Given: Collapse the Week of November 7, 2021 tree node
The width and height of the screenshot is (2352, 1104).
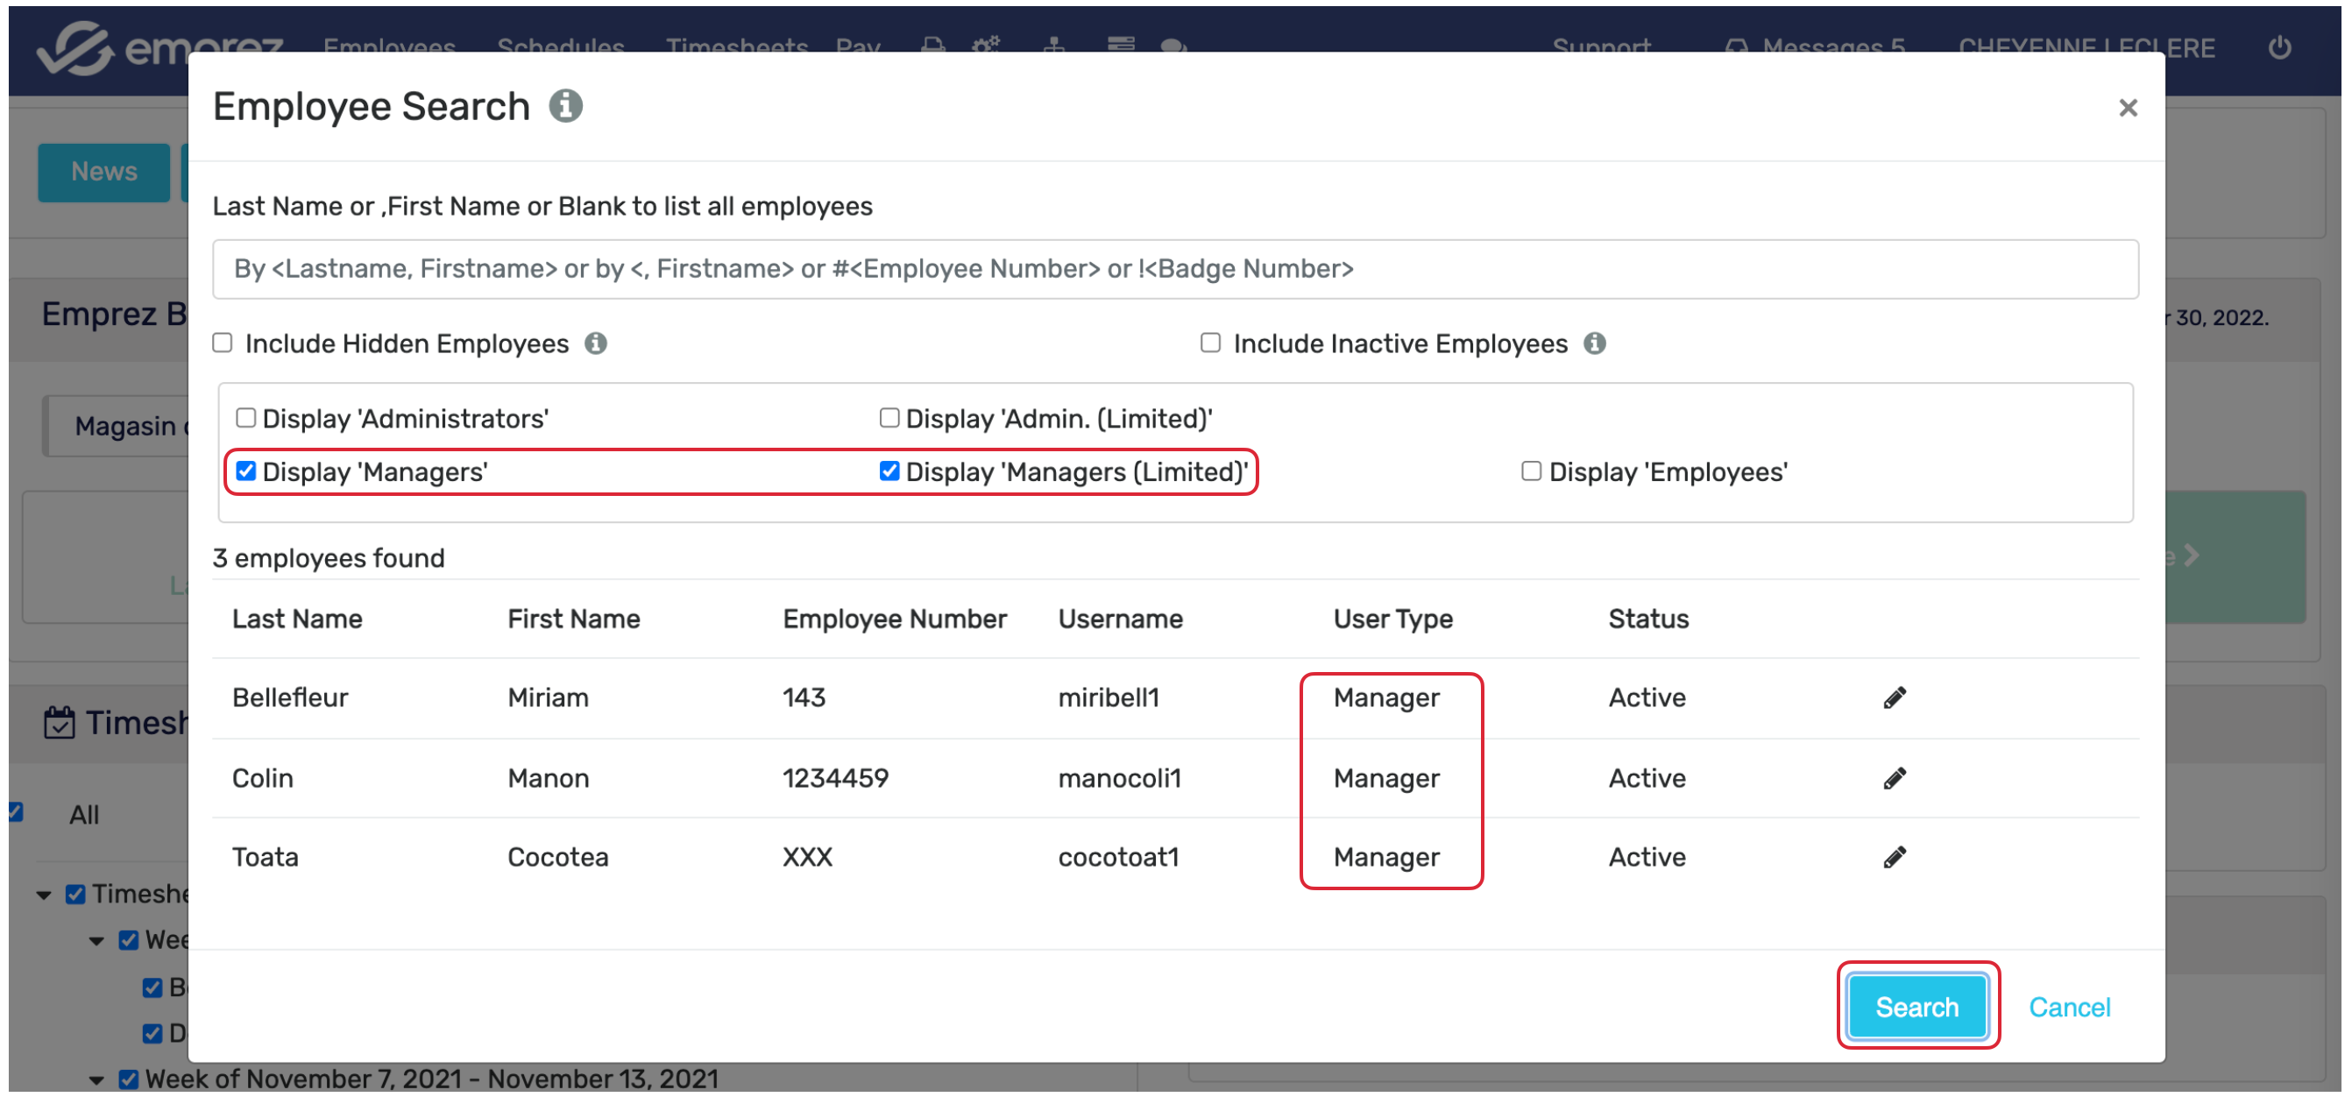Looking at the screenshot, I should tap(96, 1080).
